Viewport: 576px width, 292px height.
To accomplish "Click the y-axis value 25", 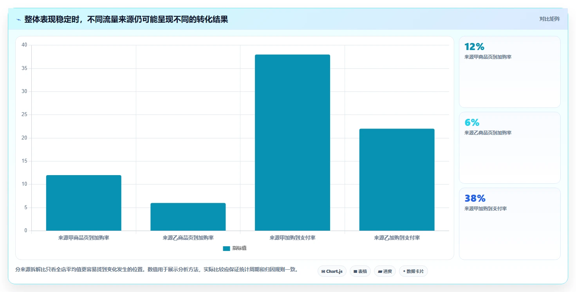I will pos(24,115).
